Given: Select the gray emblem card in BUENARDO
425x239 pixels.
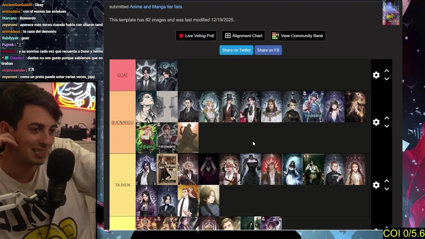Looking at the screenshot, I should pos(167,107).
